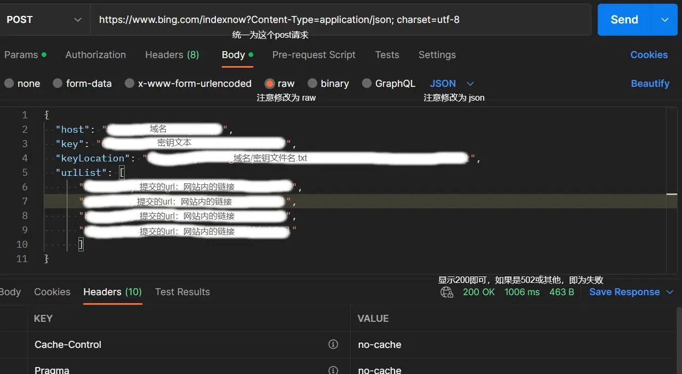Open the Headers (8) request tab
This screenshot has width=682, height=374.
172,55
